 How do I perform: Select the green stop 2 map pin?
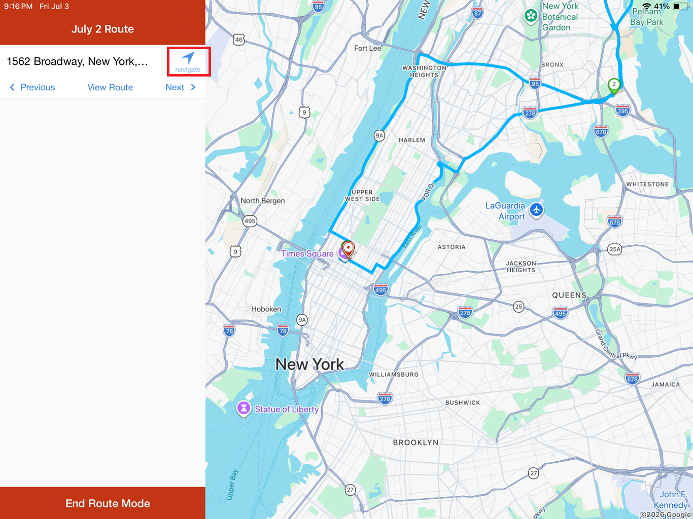[x=614, y=86]
